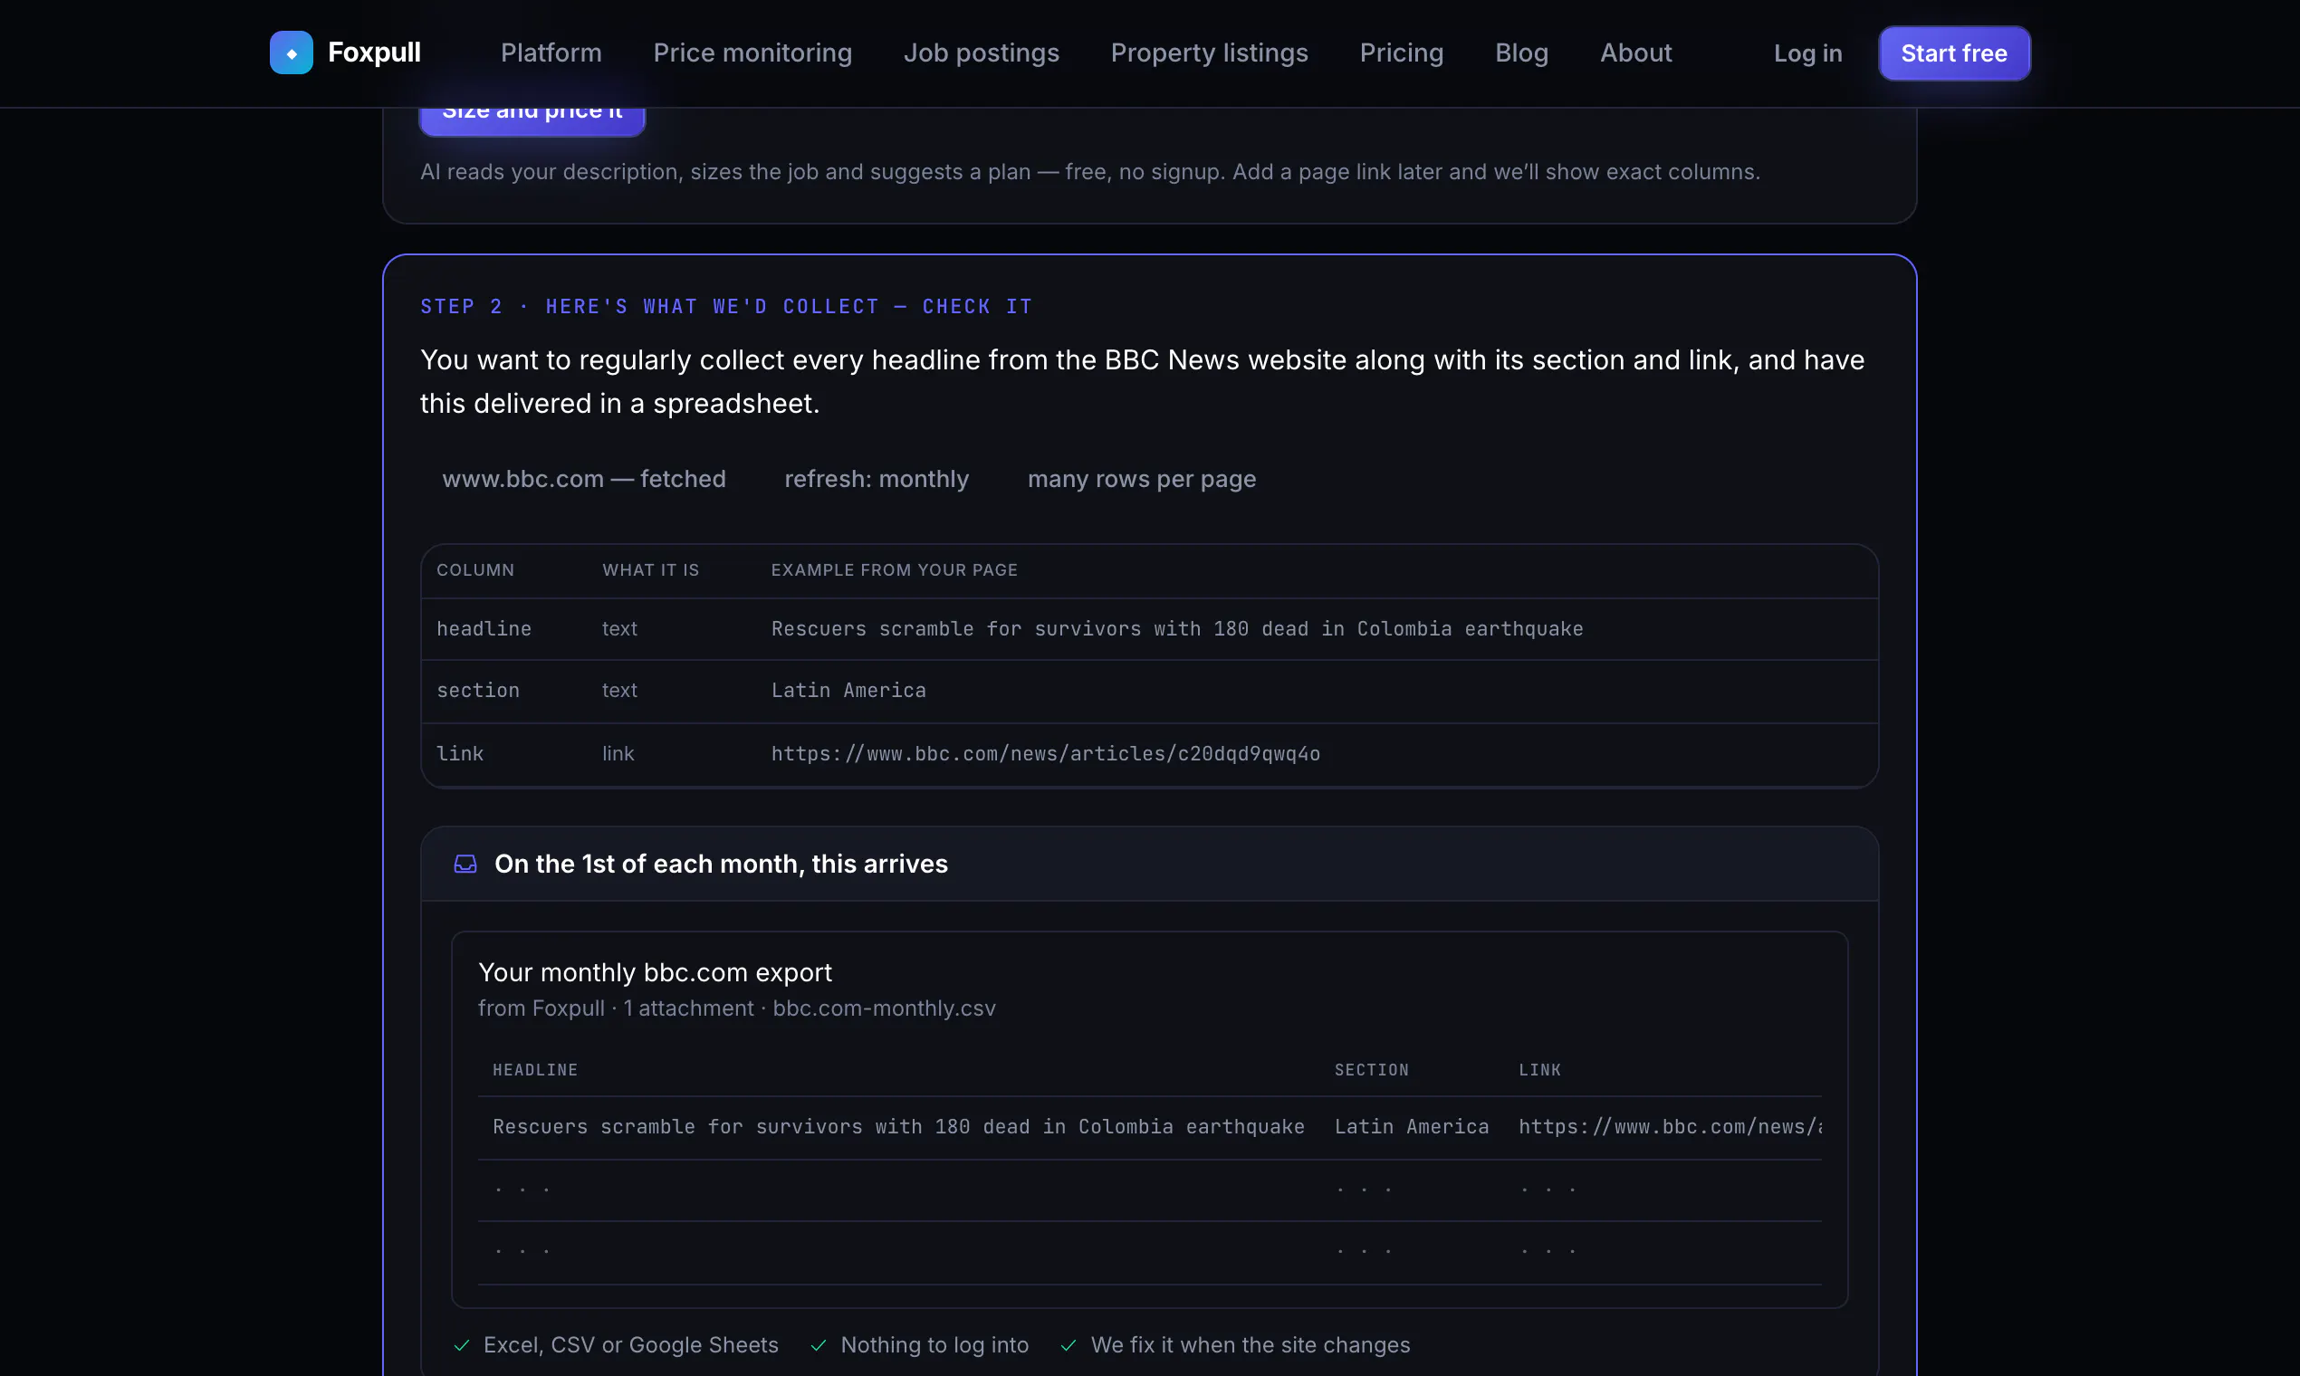Click the truncated BBC URL in export preview
Image resolution: width=2300 pixels, height=1376 pixels.
click(1671, 1126)
